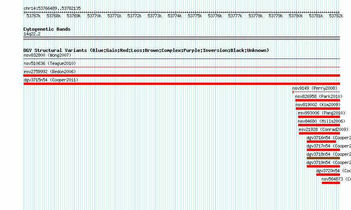Click the red bar under dgv3717n54
This screenshot has height=210, width=351.
pyautogui.click(x=323, y=150)
